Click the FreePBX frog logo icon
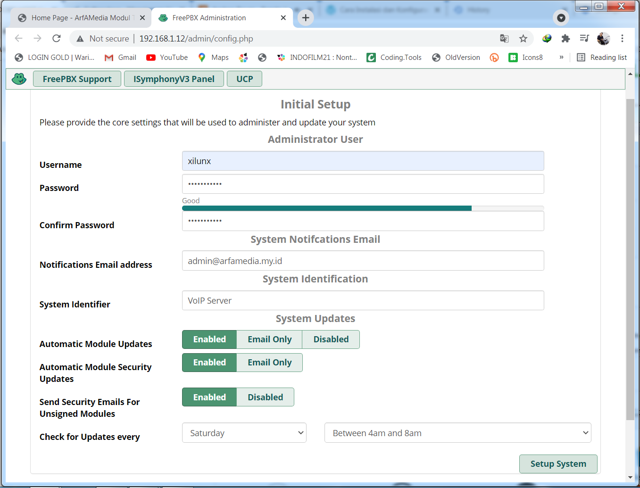 coord(19,79)
